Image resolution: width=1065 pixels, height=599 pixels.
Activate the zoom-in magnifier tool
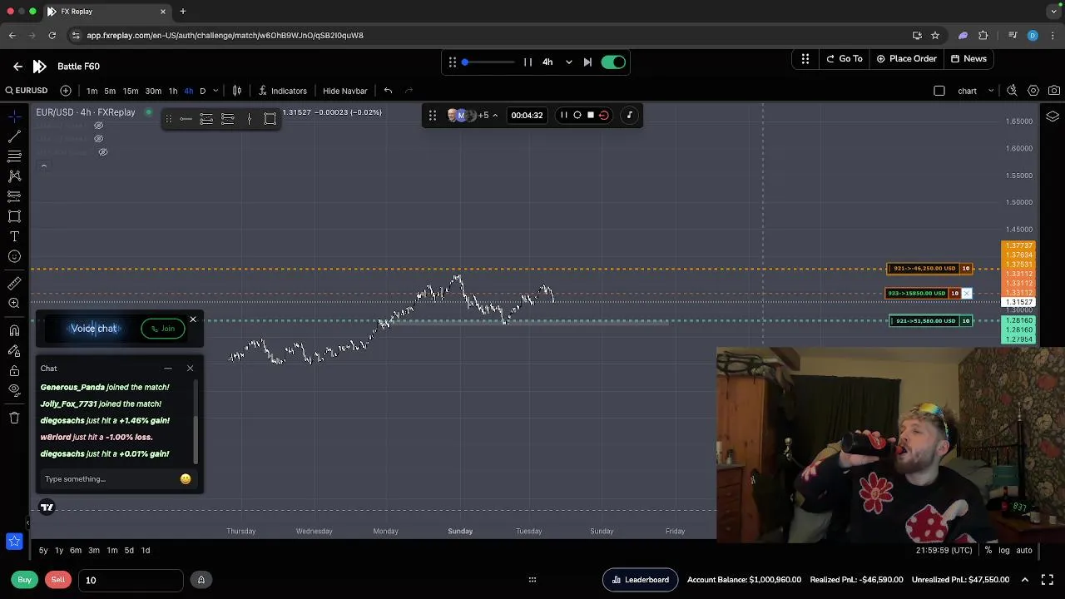coord(14,304)
